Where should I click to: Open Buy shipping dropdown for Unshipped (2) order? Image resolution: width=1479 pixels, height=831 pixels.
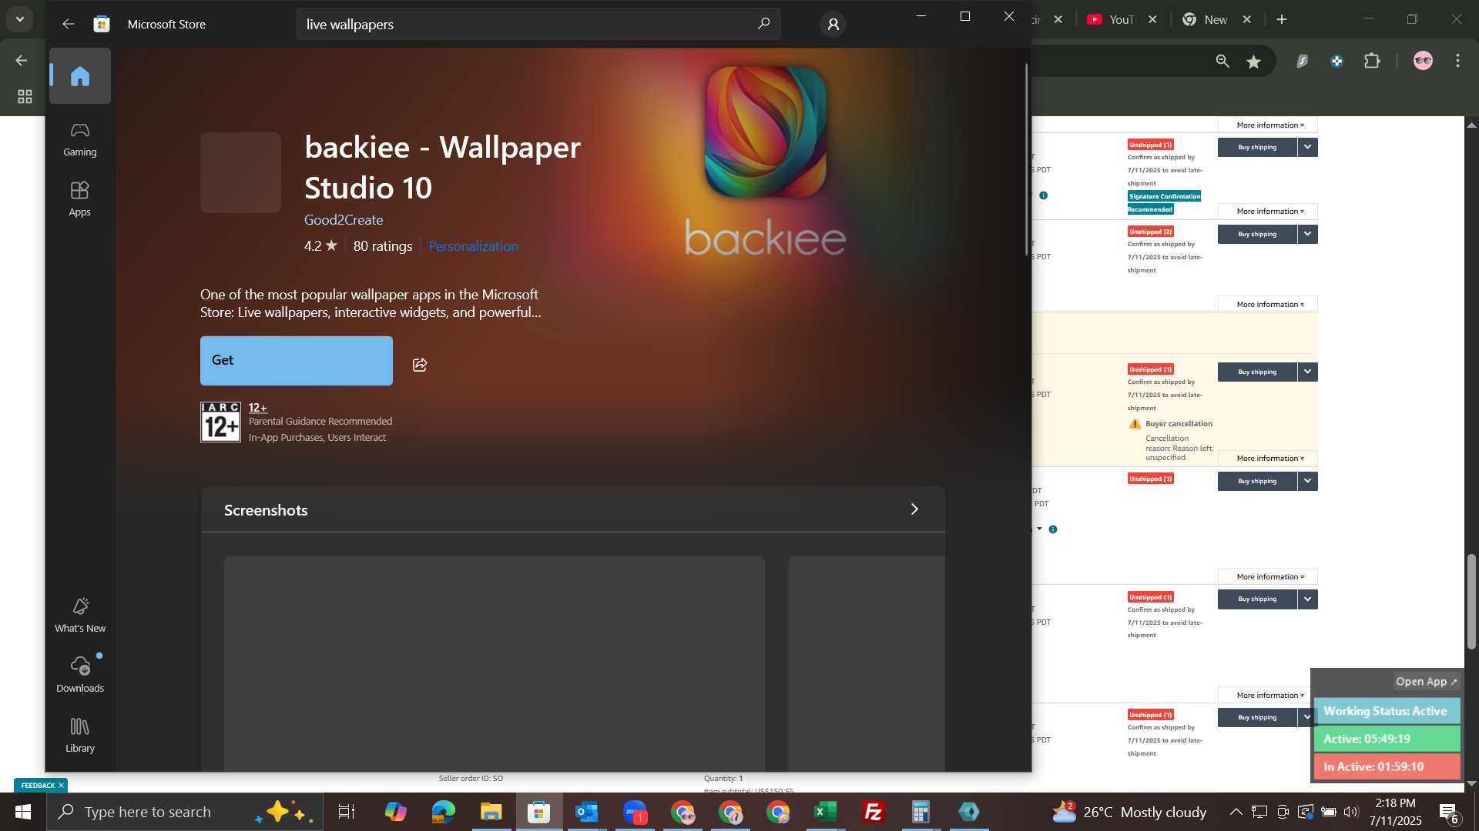(1308, 235)
